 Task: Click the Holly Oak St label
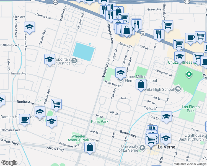(x=113, y=84)
